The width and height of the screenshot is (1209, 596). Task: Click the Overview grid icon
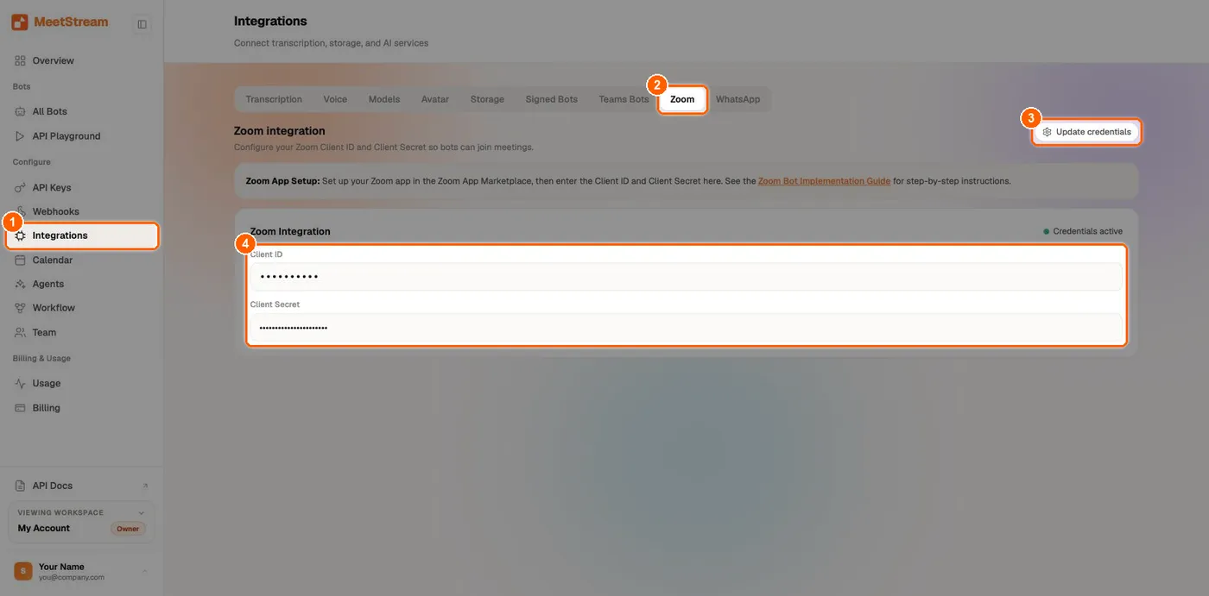click(20, 60)
